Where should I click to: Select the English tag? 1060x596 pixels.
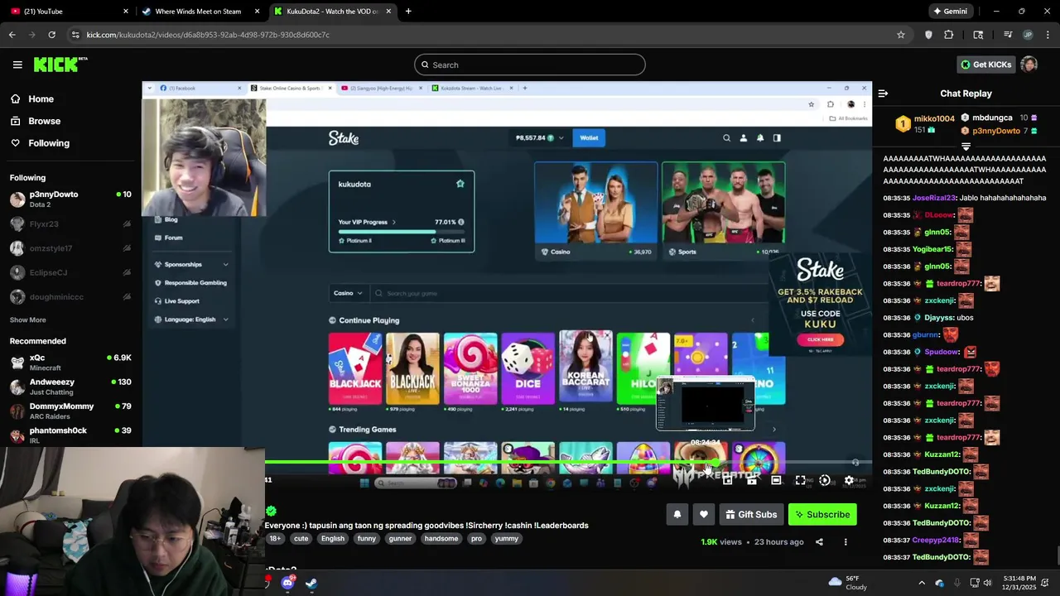click(x=333, y=539)
